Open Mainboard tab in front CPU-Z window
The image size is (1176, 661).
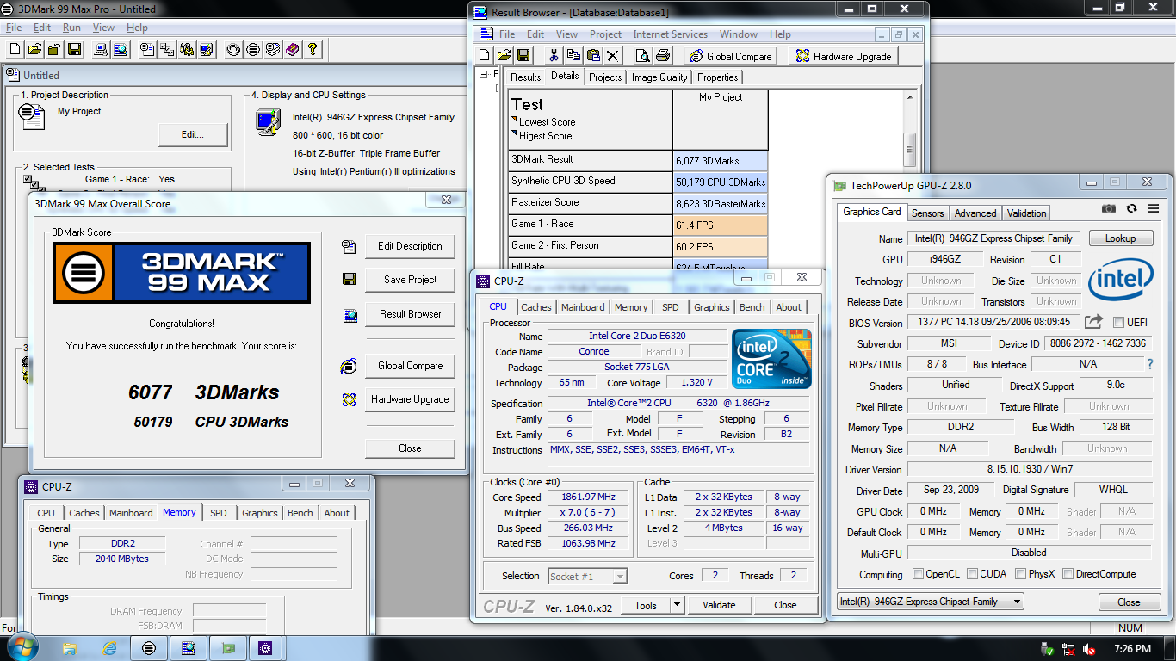(x=583, y=307)
